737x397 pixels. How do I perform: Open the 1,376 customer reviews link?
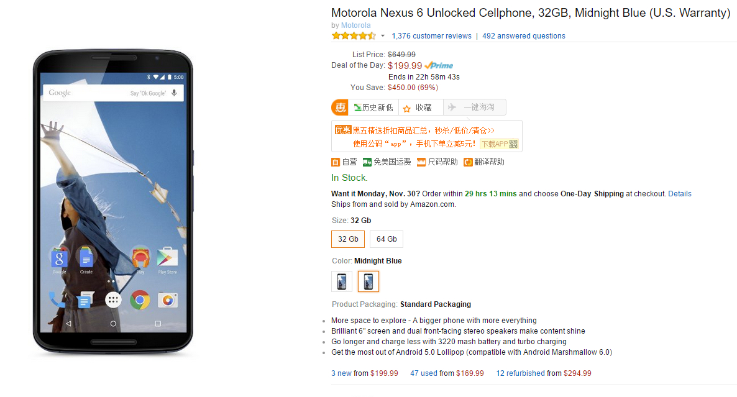pyautogui.click(x=431, y=36)
